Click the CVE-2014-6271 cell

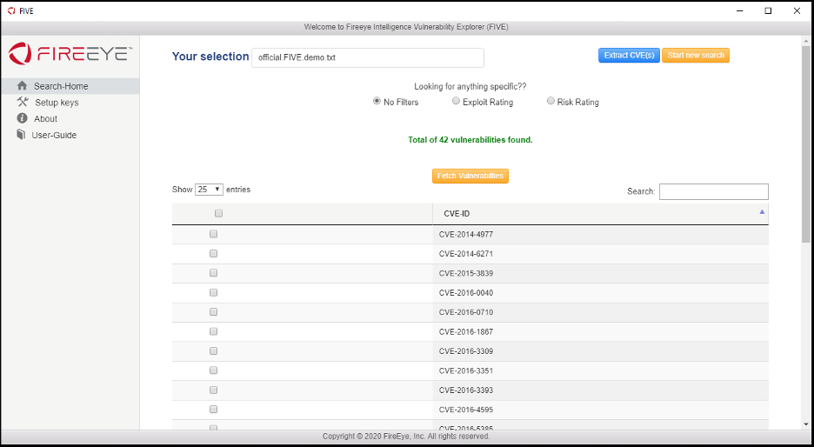pos(600,254)
